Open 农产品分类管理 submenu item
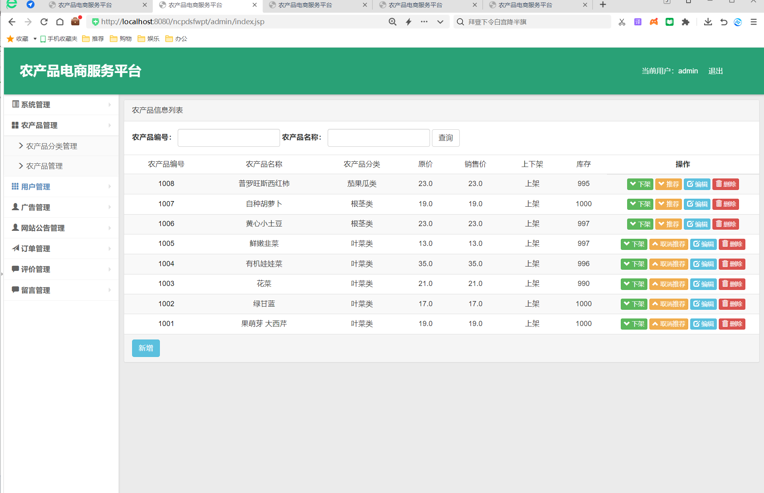Screen dimensions: 764x493 pos(52,146)
